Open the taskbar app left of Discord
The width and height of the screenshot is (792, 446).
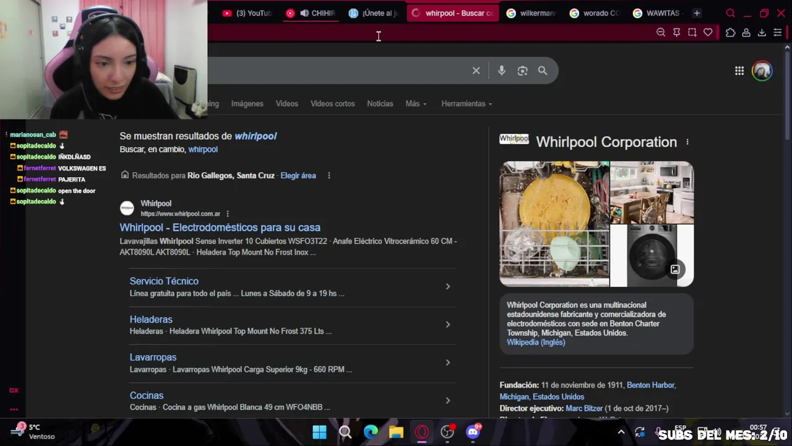[x=447, y=432]
